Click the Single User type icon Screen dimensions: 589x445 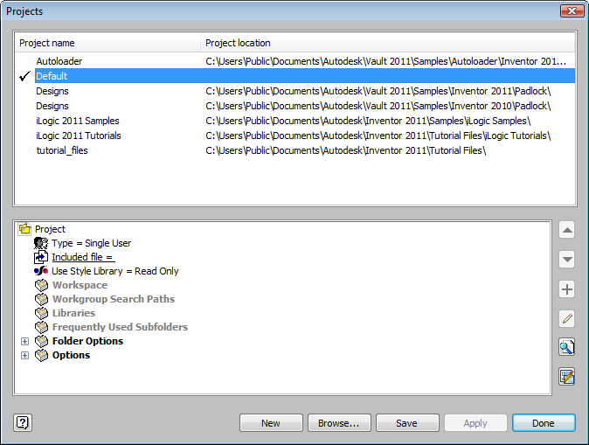coord(41,243)
